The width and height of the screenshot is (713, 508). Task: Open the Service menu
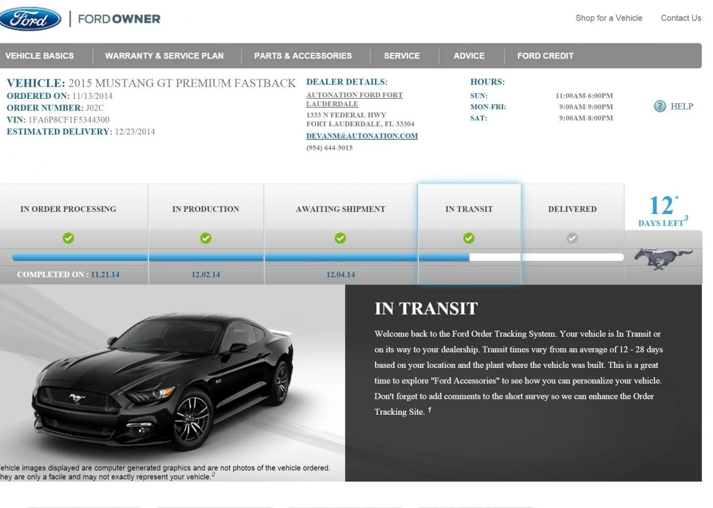402,56
